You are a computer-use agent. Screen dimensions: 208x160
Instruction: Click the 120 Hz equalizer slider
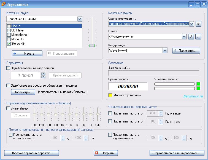coord(41,114)
